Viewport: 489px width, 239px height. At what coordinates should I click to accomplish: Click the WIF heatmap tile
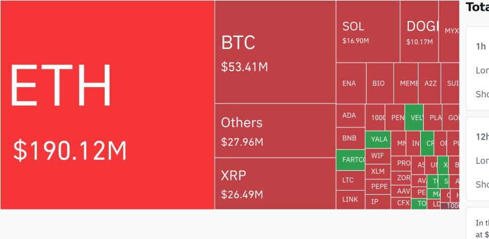pos(378,155)
